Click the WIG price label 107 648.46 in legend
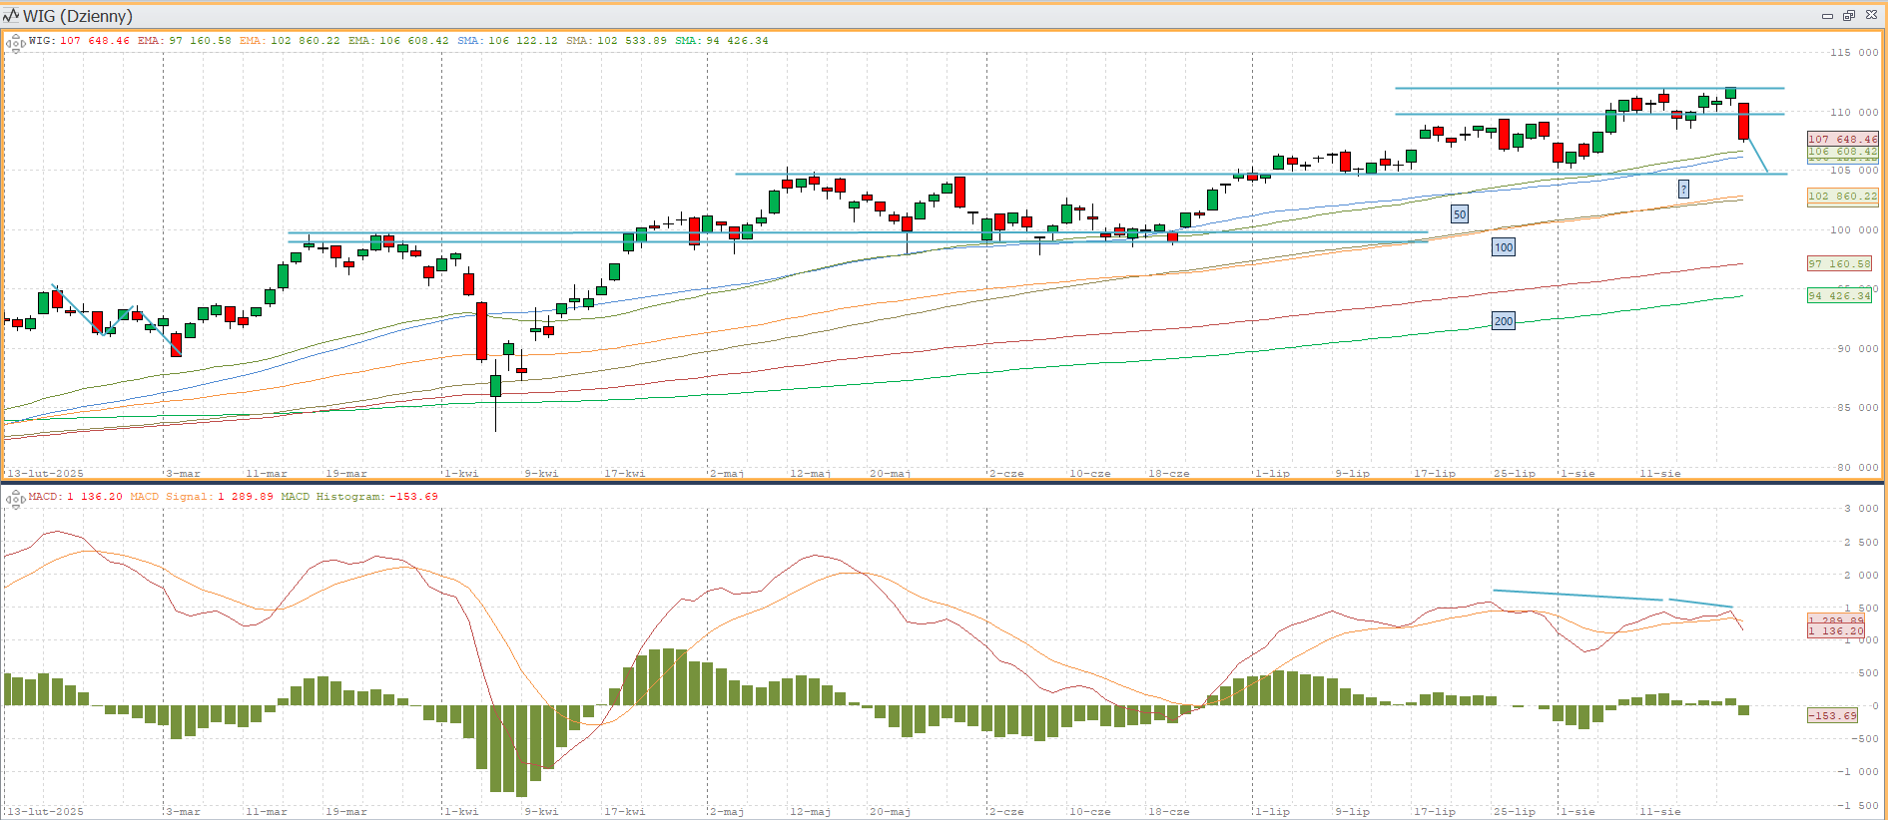Screen dimensions: 1888x820 click(x=94, y=41)
